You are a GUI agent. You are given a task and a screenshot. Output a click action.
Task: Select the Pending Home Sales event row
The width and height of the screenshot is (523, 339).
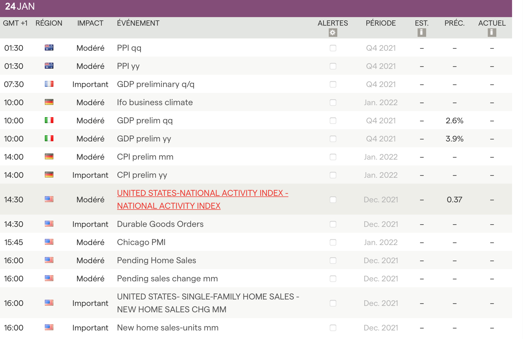click(156, 261)
